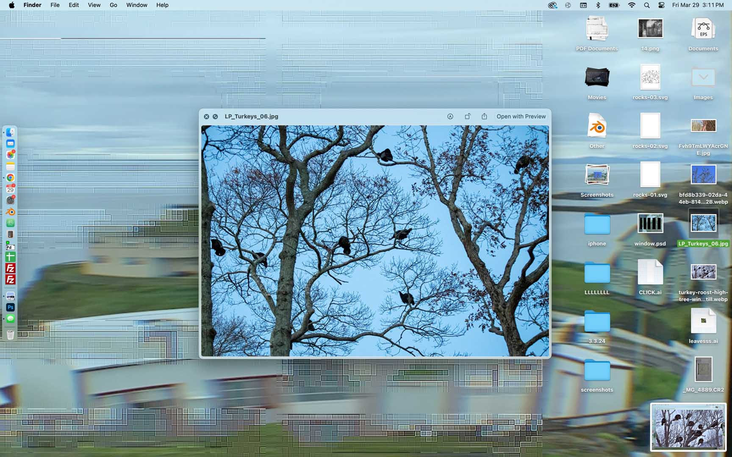Screen dimensions: 732x457
Task: Open Google Chrome in the Dock
Action: click(x=11, y=178)
